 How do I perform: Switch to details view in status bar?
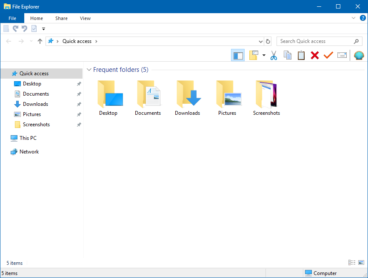[x=351, y=263]
